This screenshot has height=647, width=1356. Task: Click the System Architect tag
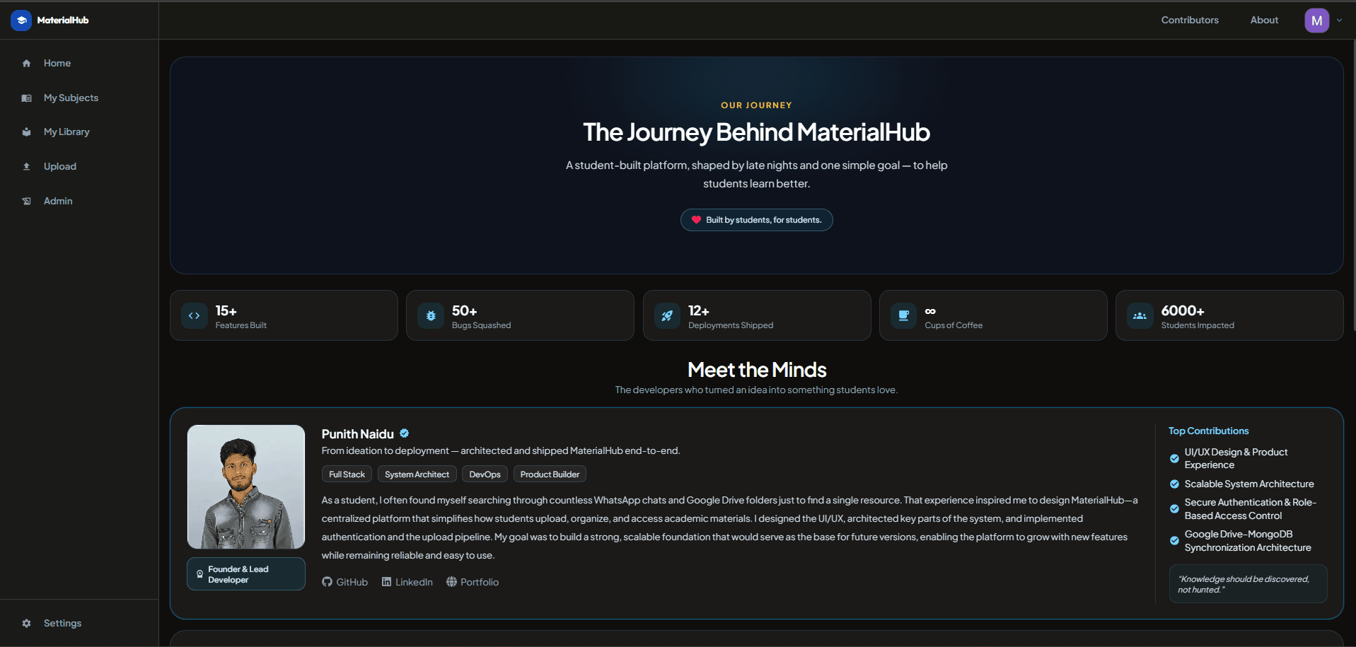click(x=417, y=474)
